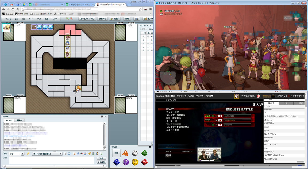Select the コメント tab in niconico panel
This screenshot has height=169, width=308.
point(271,103)
